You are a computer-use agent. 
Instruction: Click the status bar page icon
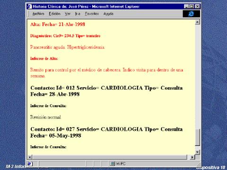[x=30, y=164]
